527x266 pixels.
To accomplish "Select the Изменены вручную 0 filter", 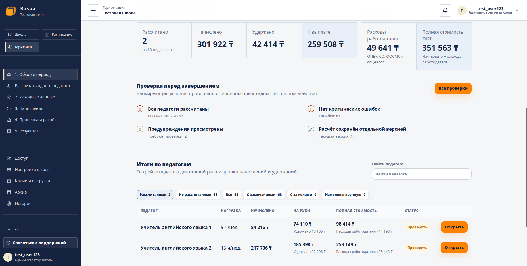I will coord(345,195).
